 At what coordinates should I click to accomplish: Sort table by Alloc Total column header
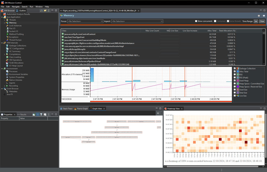(x=212, y=31)
